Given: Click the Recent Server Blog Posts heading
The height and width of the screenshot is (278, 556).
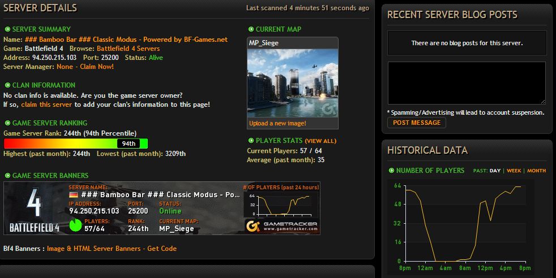Looking at the screenshot, I should pyautogui.click(x=452, y=15).
